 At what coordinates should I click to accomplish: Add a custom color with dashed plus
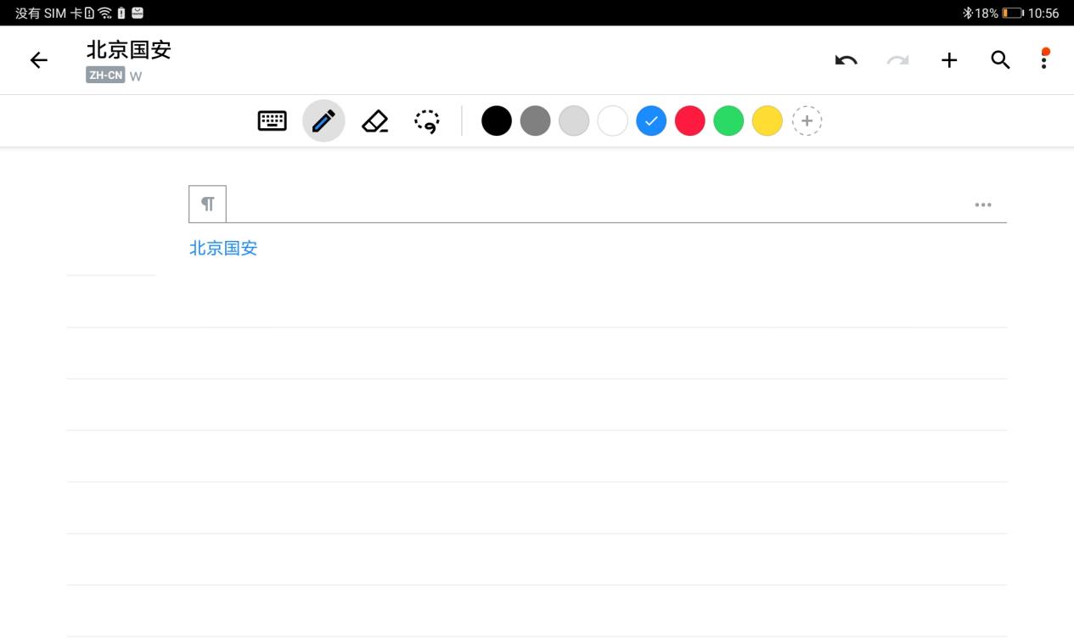click(807, 121)
